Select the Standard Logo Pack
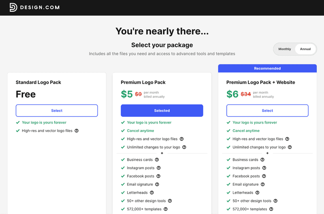Screen dimensions: 324x214 (57, 111)
